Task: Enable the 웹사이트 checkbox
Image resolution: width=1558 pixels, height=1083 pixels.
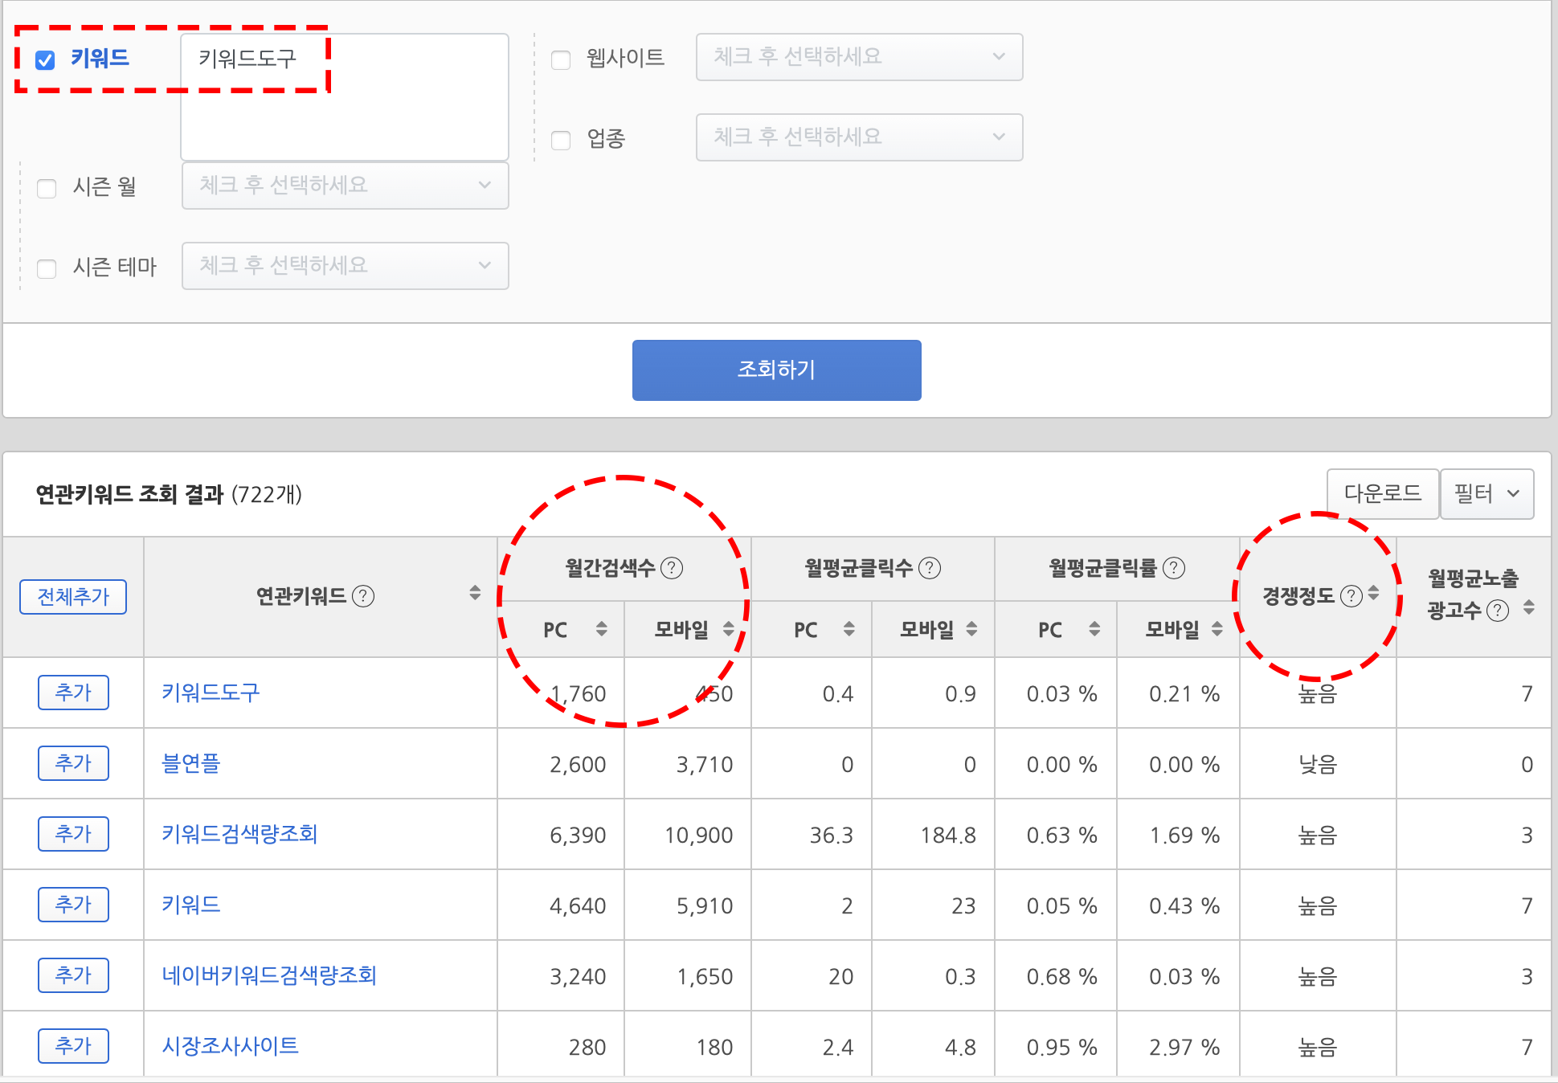Action: point(561,59)
